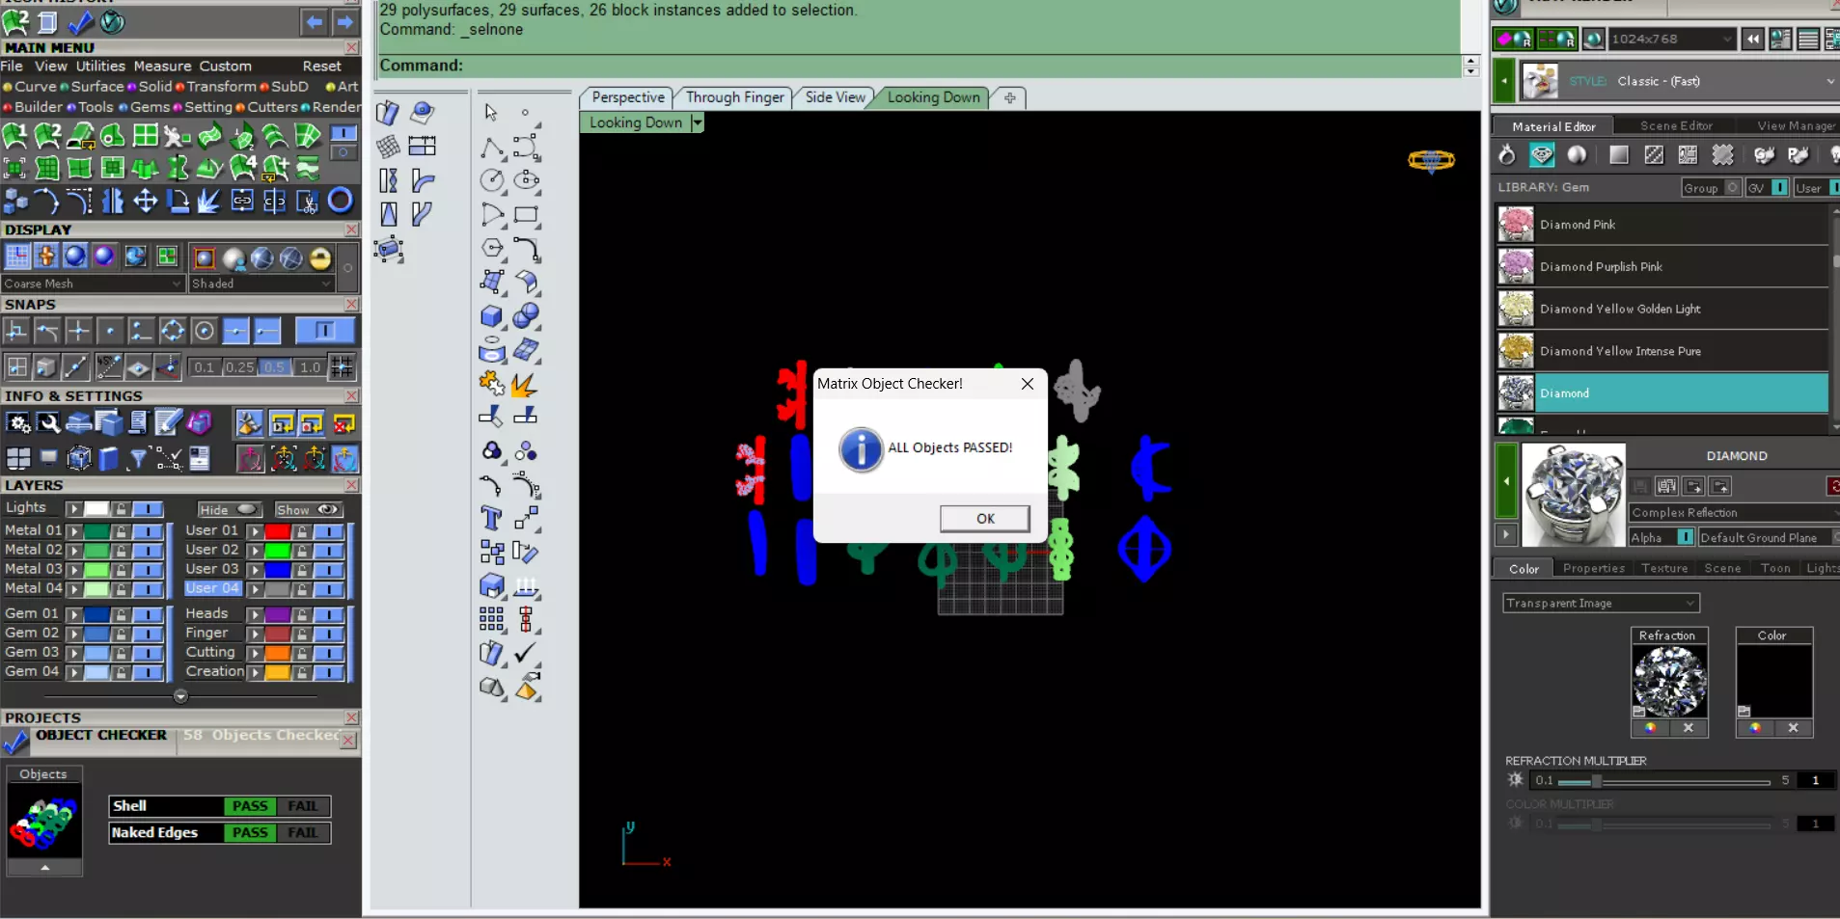Click the check mark tool icon

click(526, 653)
